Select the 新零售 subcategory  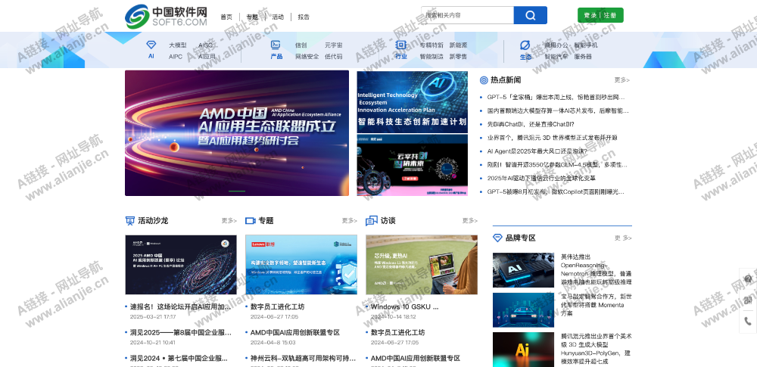click(458, 57)
